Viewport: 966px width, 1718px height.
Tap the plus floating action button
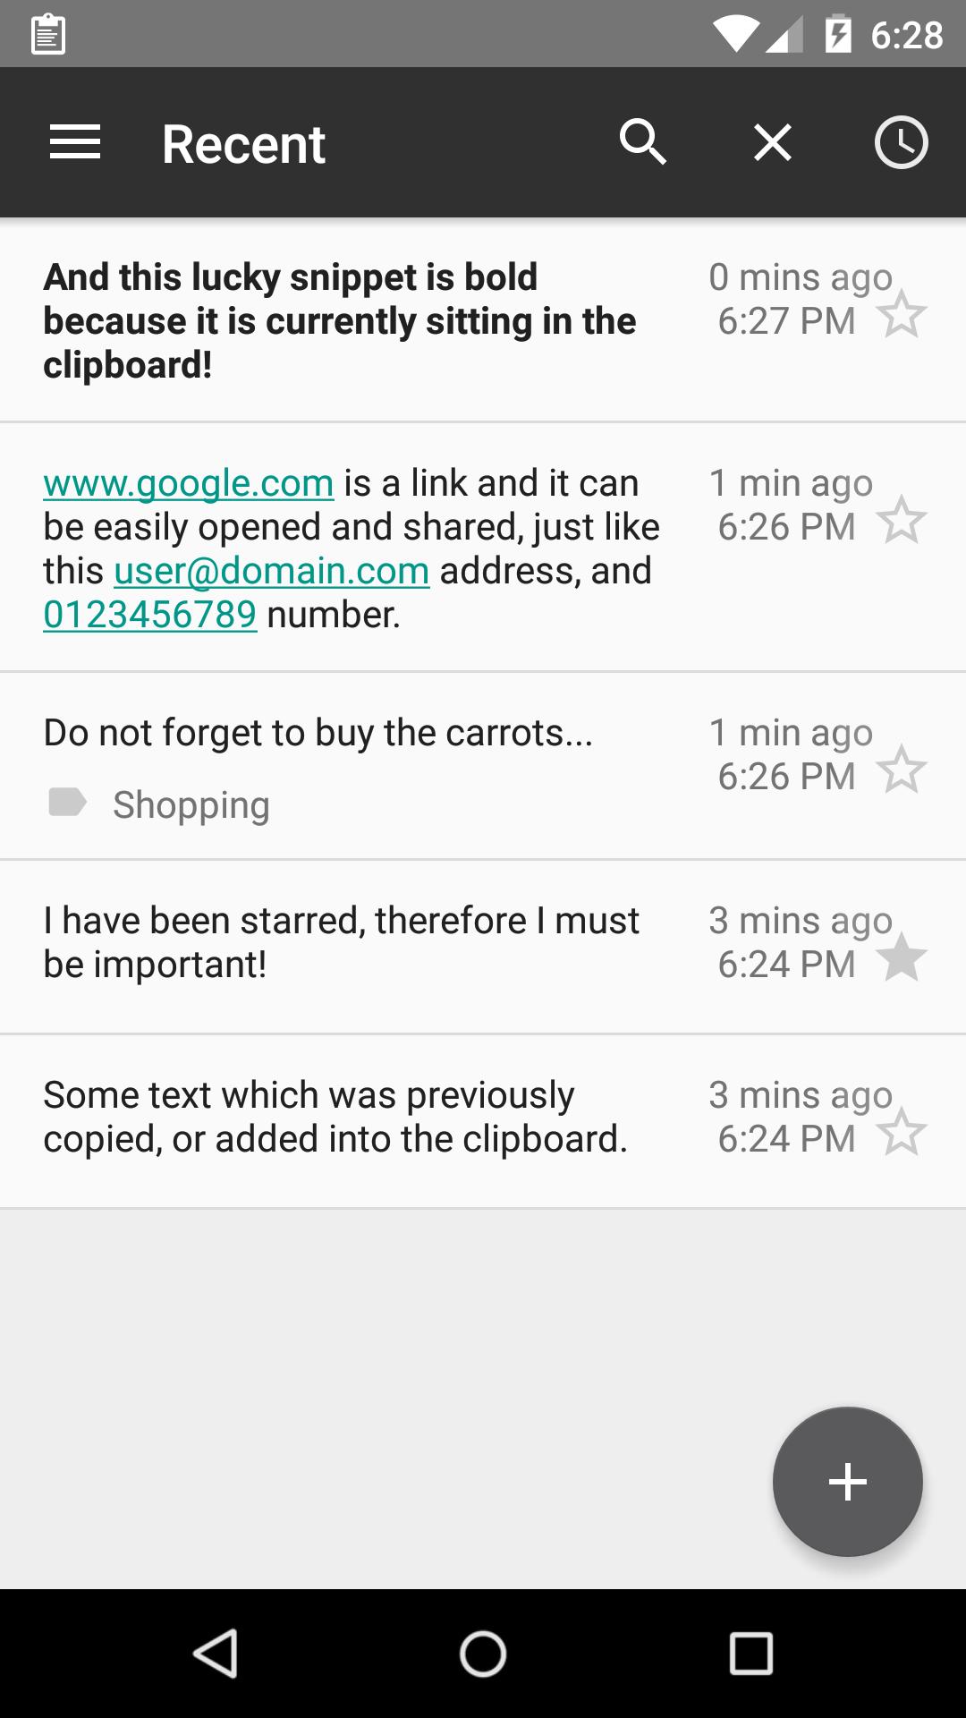pyautogui.click(x=847, y=1482)
